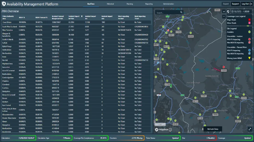Open the Mapbox info icon
The height and width of the screenshot is (142, 254).
pyautogui.click(x=170, y=130)
